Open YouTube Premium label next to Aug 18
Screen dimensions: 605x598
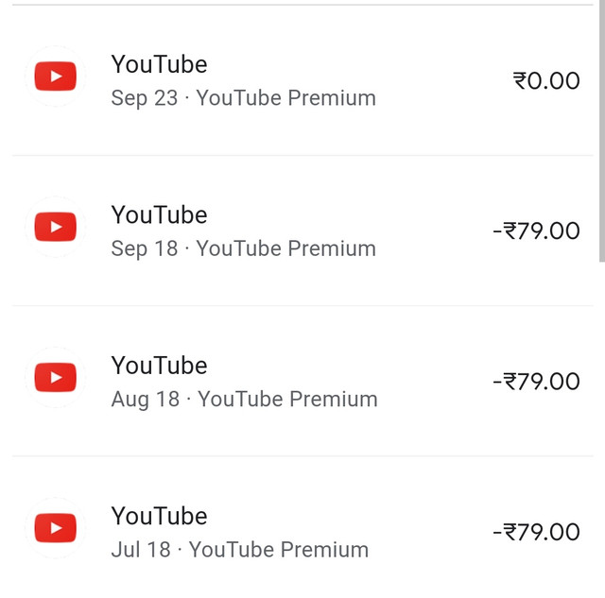tap(287, 399)
